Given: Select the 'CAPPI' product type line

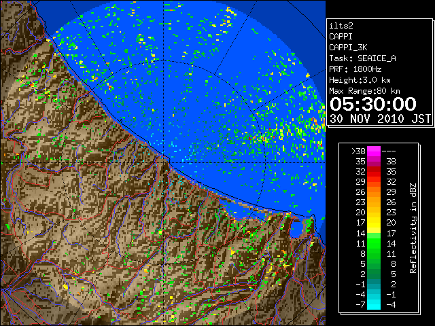Looking at the screenshot, I should click(x=341, y=37).
